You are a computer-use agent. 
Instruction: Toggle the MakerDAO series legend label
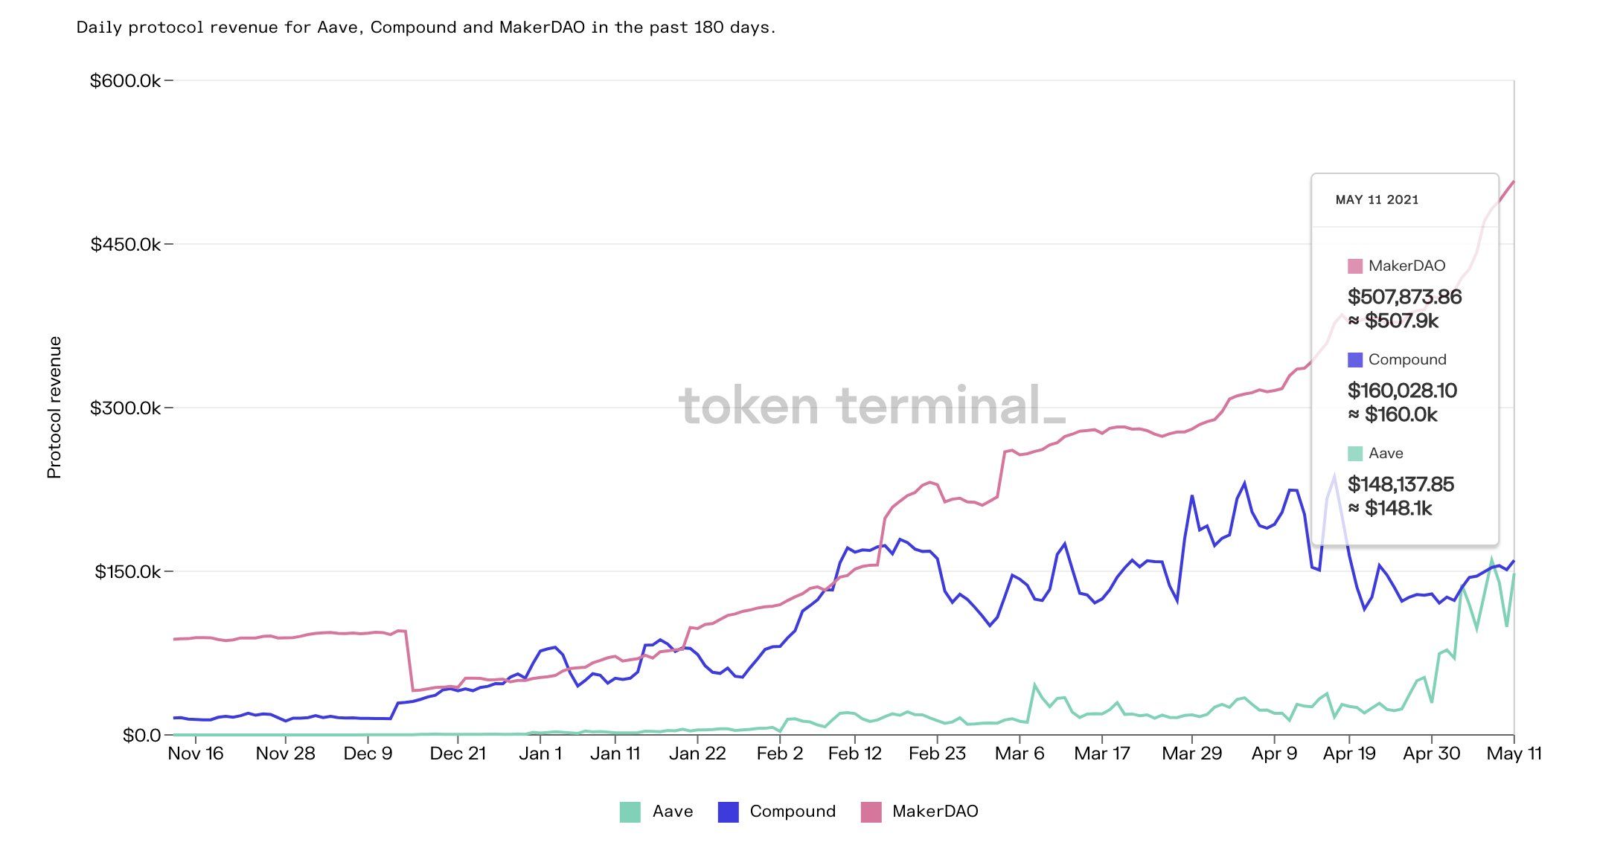pos(935,812)
